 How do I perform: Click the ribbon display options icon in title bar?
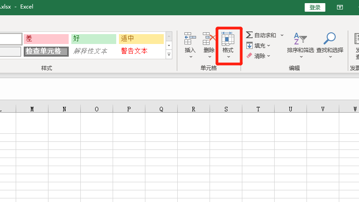[x=340, y=7]
